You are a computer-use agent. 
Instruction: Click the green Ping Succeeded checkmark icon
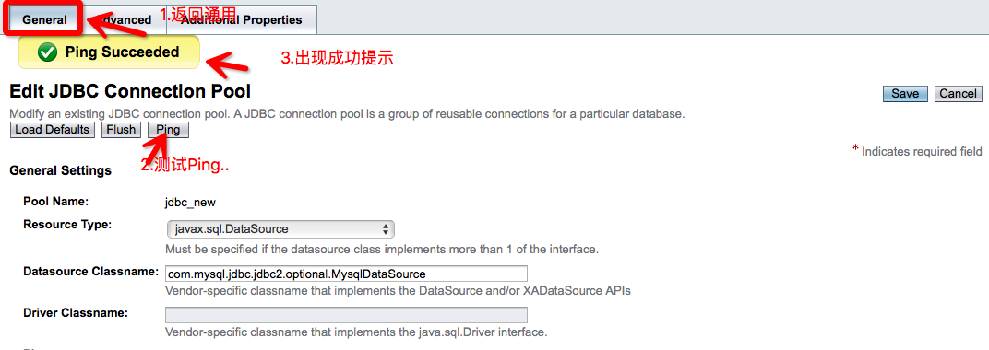click(x=47, y=52)
